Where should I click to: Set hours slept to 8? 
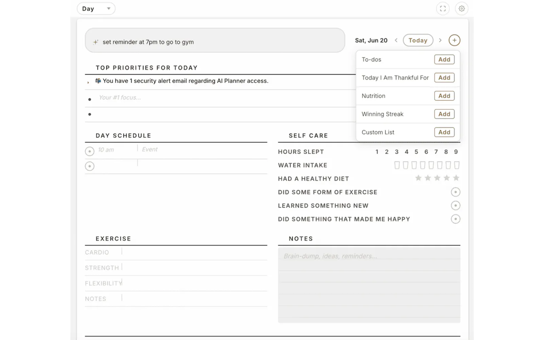[446, 152]
